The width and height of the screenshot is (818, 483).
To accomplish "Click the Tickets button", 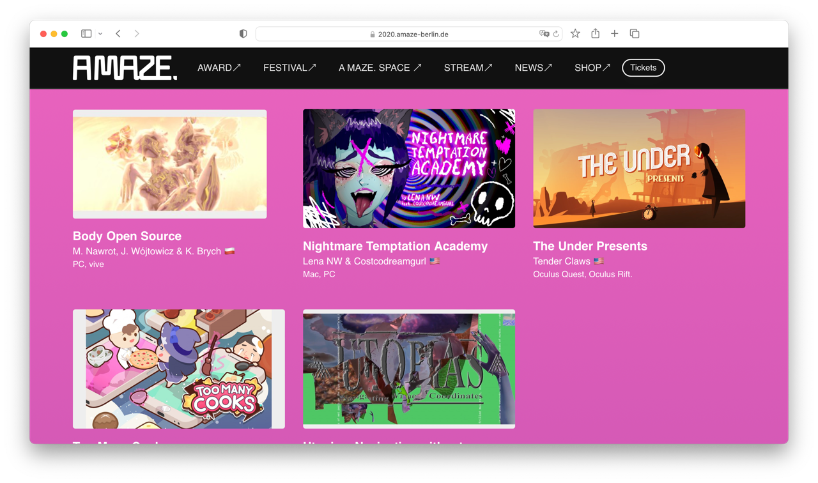I will pyautogui.click(x=644, y=68).
